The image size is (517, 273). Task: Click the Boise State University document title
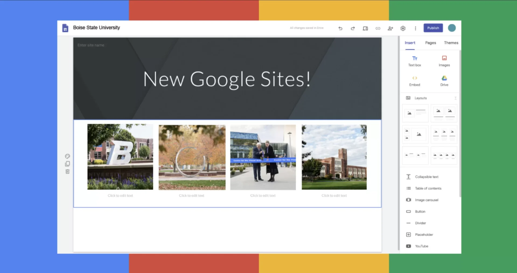97,28
